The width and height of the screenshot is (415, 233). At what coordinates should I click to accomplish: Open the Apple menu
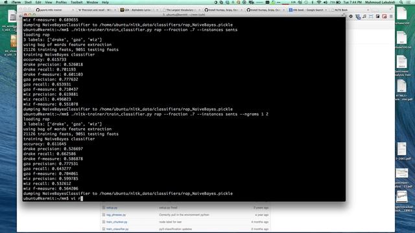pos(6,2)
